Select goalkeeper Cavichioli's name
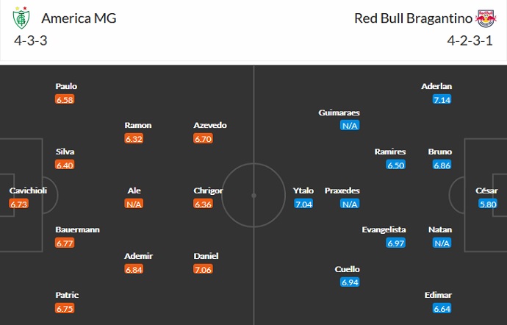Viewport: 507px width, 325px height. (x=29, y=190)
